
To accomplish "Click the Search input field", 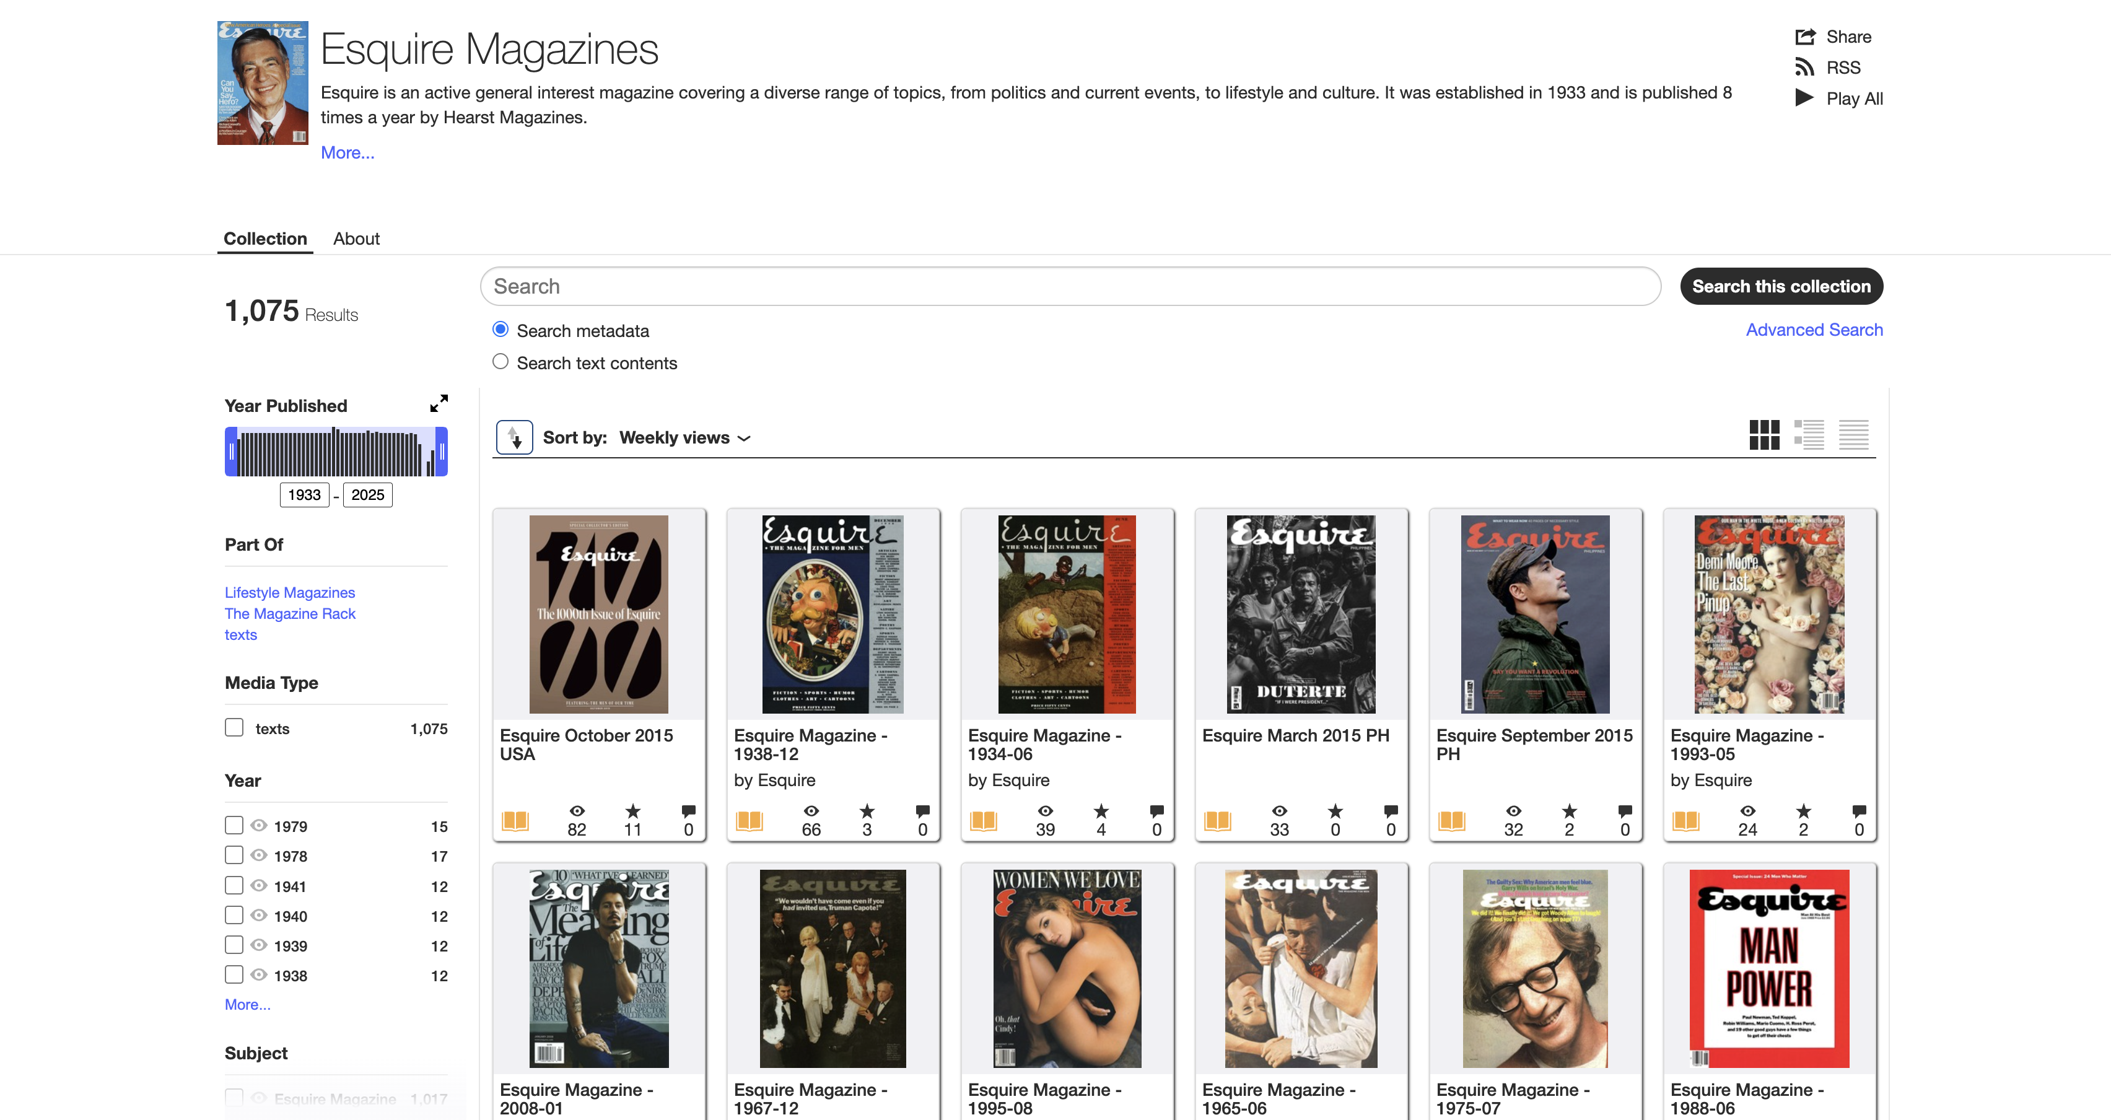I will 1070,286.
